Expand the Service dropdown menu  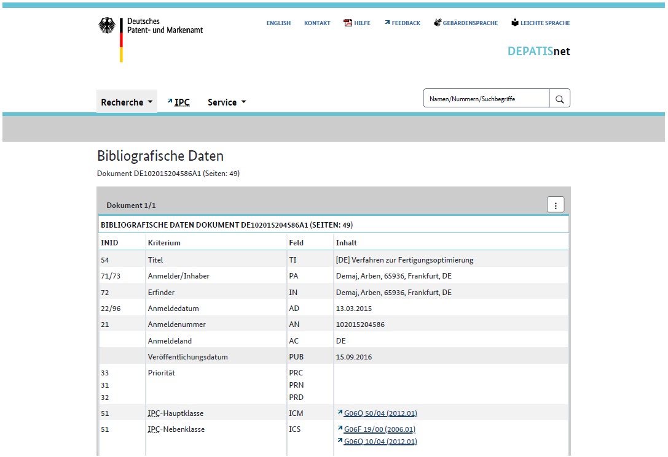pyautogui.click(x=227, y=102)
